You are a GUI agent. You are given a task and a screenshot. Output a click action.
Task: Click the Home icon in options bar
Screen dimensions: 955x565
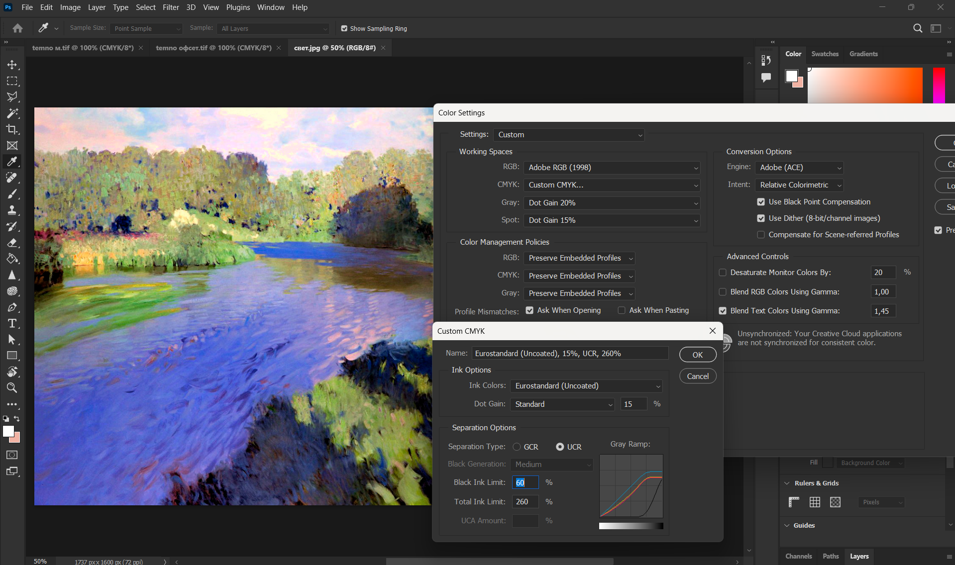tap(17, 28)
